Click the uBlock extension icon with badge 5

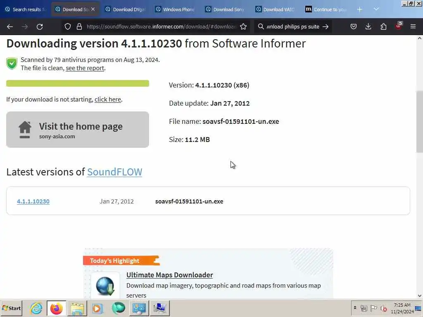pyautogui.click(x=399, y=26)
